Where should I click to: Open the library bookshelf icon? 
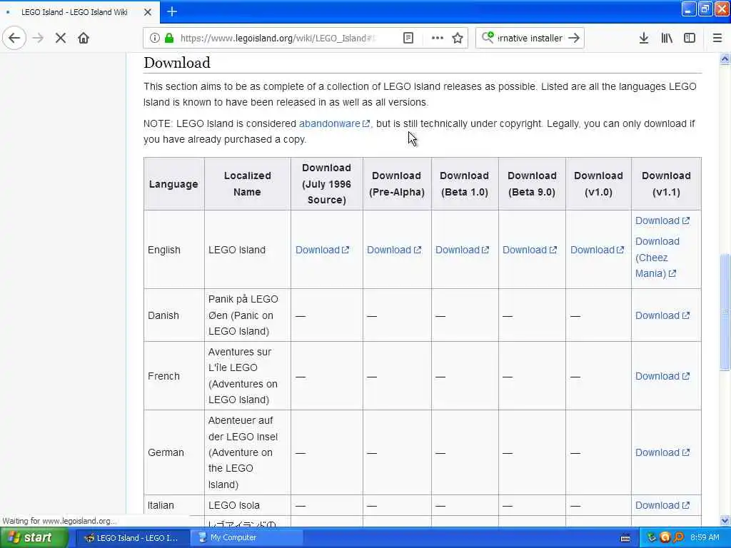[667, 39]
